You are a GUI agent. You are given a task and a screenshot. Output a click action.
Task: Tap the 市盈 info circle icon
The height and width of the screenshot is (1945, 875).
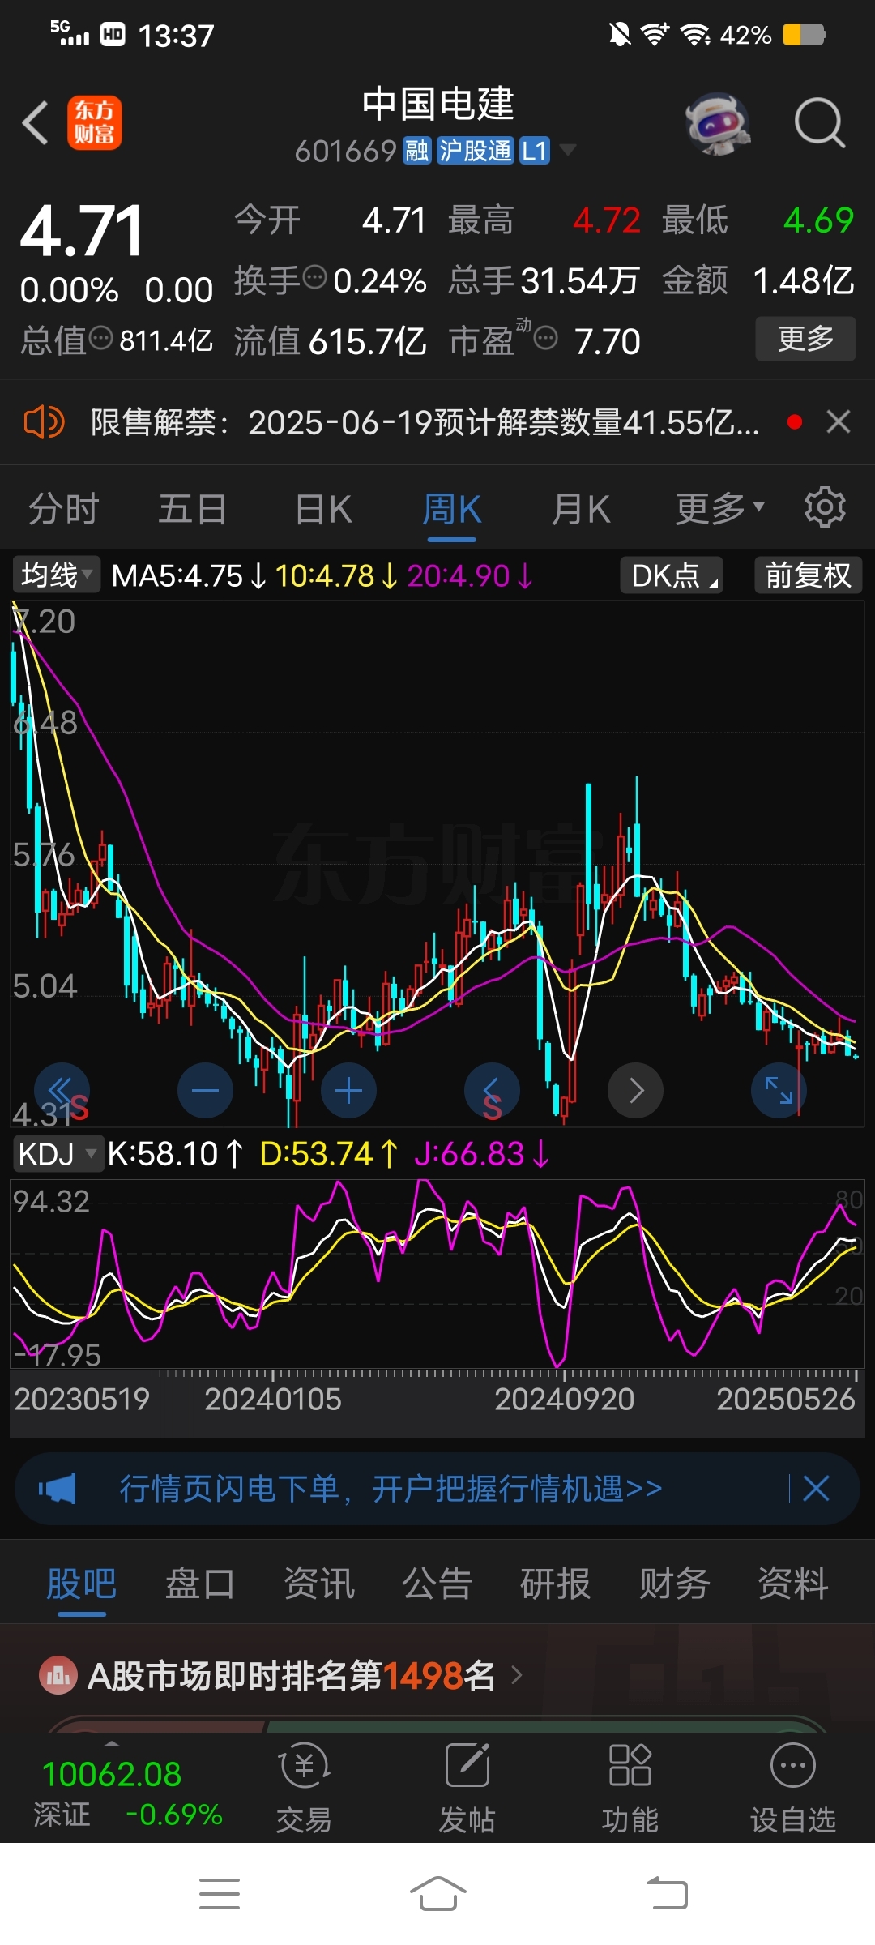click(546, 337)
